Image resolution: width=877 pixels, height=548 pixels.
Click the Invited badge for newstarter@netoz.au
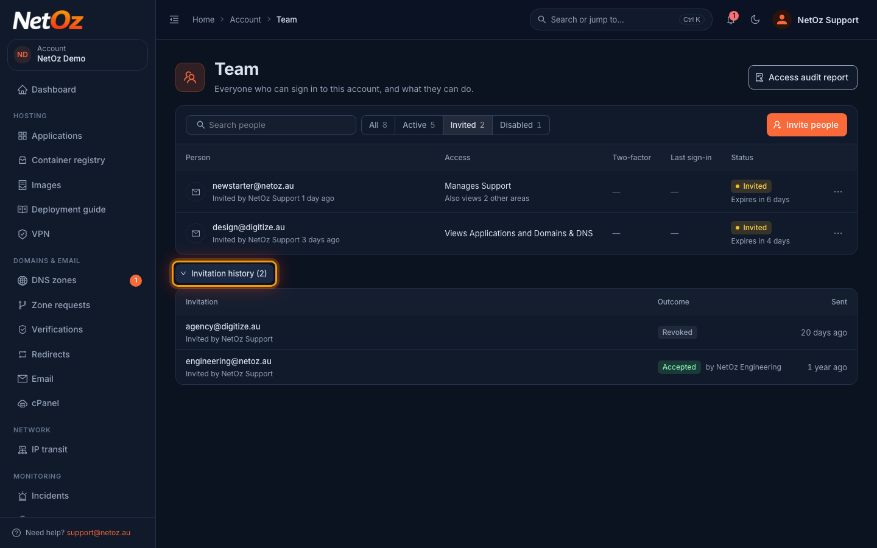(x=751, y=186)
